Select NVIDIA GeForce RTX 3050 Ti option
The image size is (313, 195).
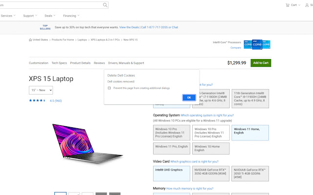pyautogui.click(x=250, y=174)
